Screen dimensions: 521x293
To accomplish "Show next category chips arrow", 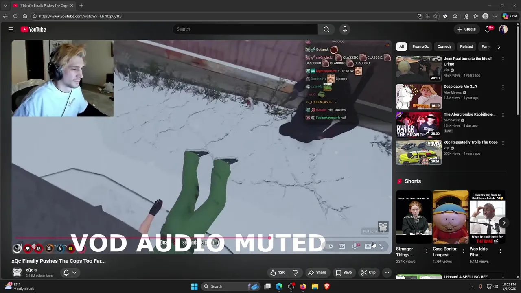I will point(499,47).
